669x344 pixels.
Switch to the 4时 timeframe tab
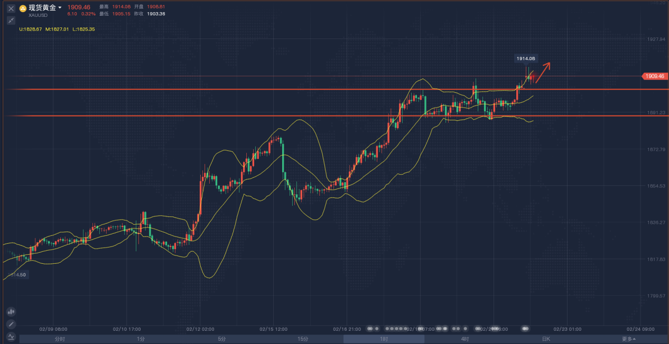pyautogui.click(x=465, y=339)
